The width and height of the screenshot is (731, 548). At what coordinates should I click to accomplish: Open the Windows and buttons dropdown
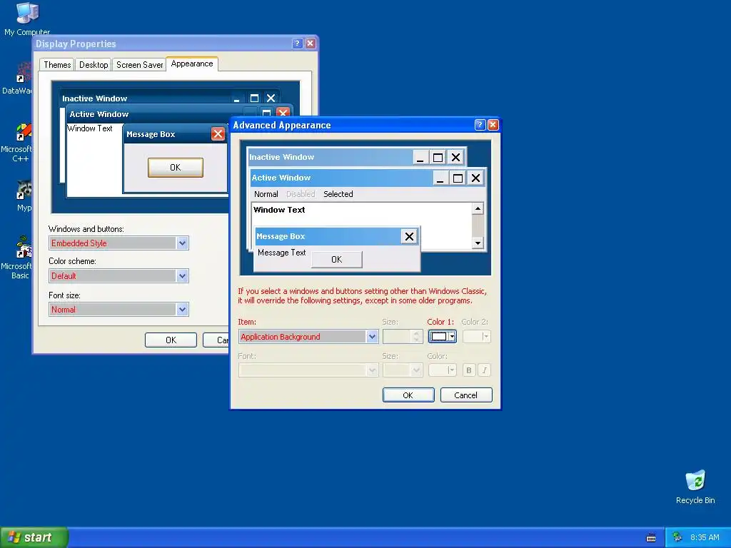click(x=182, y=243)
